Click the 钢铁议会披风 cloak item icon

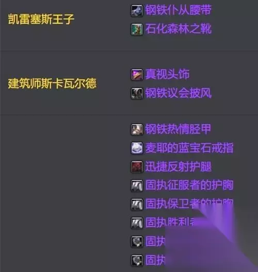coord(137,94)
